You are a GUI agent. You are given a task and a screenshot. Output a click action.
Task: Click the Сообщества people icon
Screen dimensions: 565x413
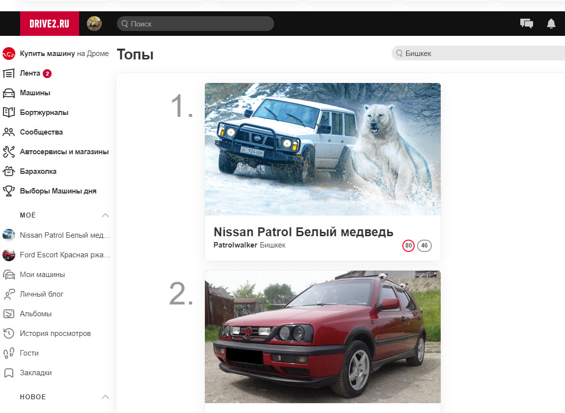pyautogui.click(x=9, y=132)
